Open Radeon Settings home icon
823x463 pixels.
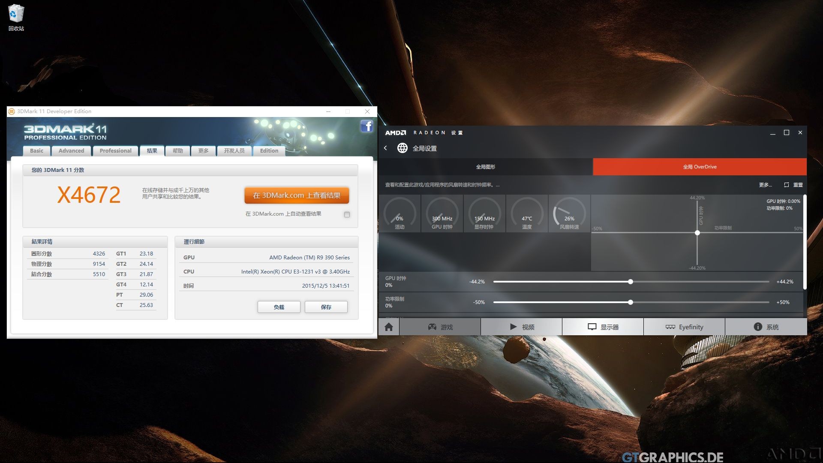click(x=389, y=327)
